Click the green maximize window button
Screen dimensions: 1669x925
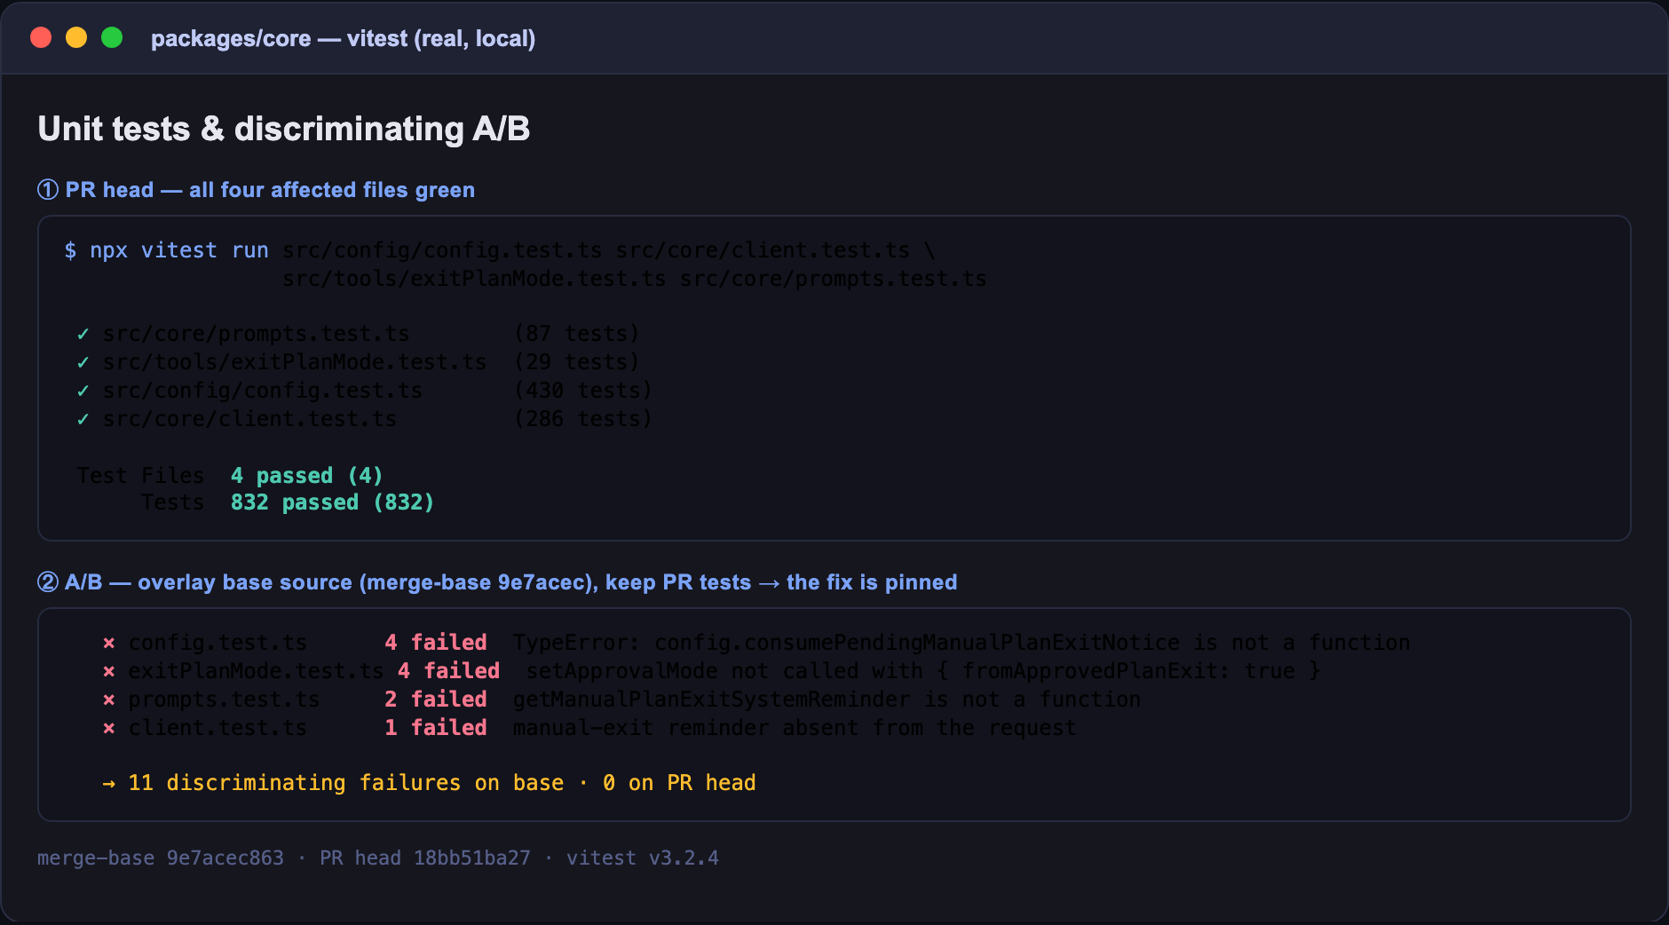click(112, 37)
